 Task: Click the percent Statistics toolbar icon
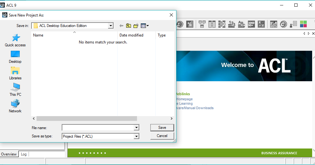(189, 24)
